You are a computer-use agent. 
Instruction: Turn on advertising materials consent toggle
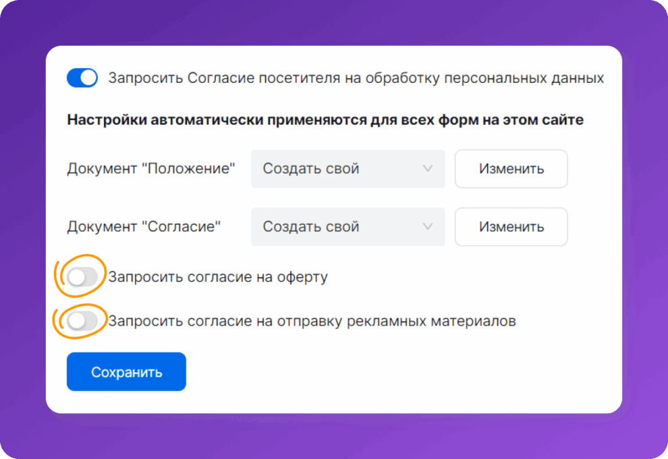tap(82, 322)
